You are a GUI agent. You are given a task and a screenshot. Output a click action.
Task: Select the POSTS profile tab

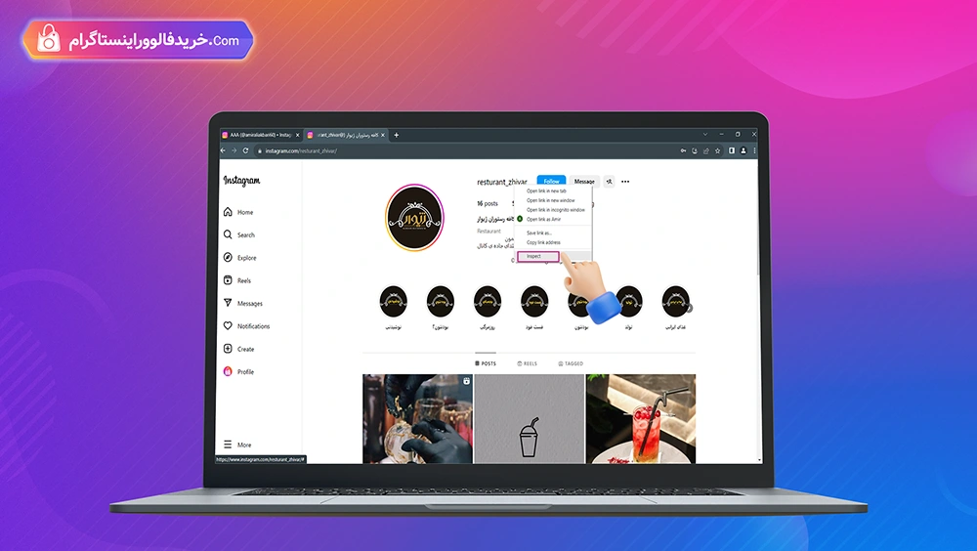(486, 363)
